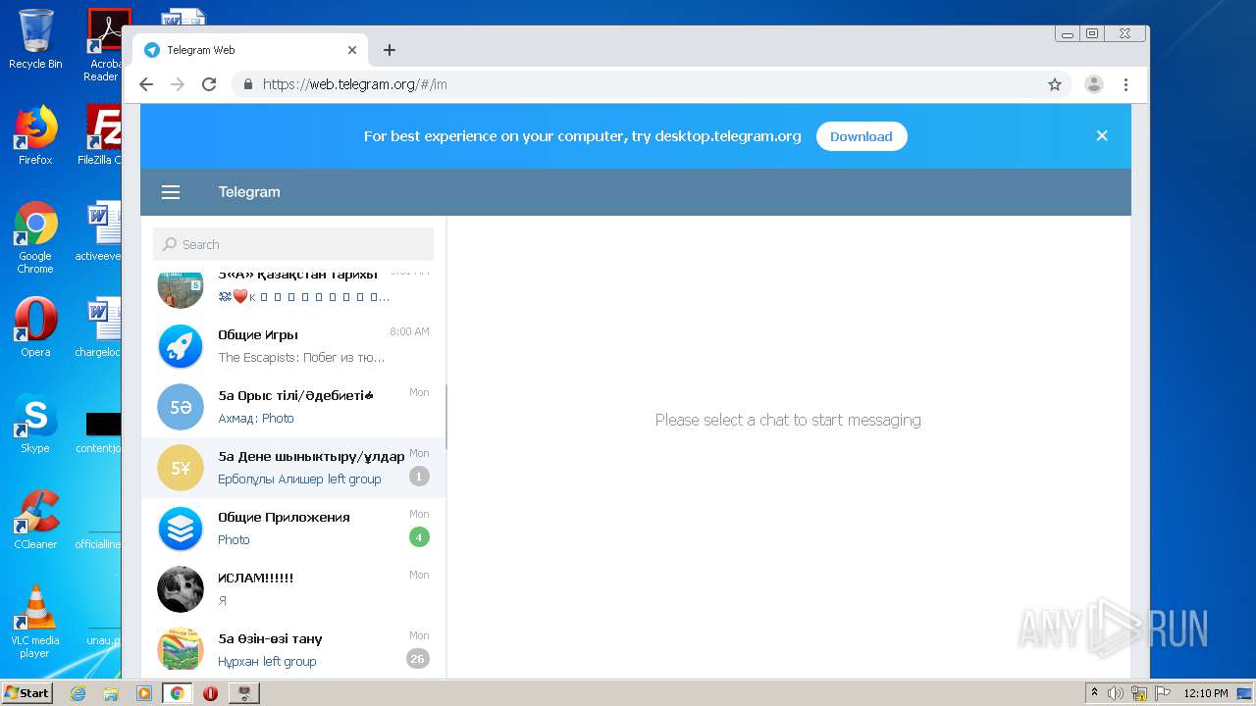
Task: Open the ИСЛАМ!!!!!! chat
Action: [x=293, y=589]
